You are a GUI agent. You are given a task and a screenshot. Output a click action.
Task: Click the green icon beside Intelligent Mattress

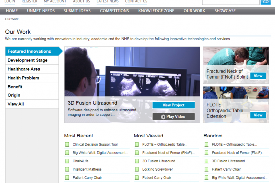tap(67, 169)
